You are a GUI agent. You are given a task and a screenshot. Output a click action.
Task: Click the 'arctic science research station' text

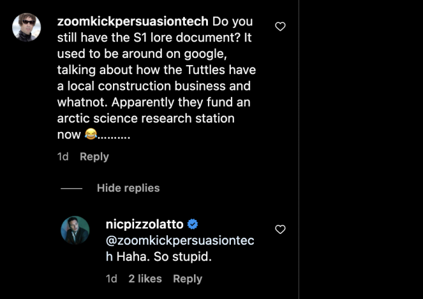[146, 118]
